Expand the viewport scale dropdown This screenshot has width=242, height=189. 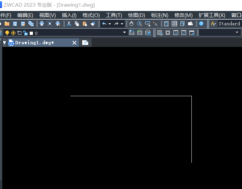237,32
